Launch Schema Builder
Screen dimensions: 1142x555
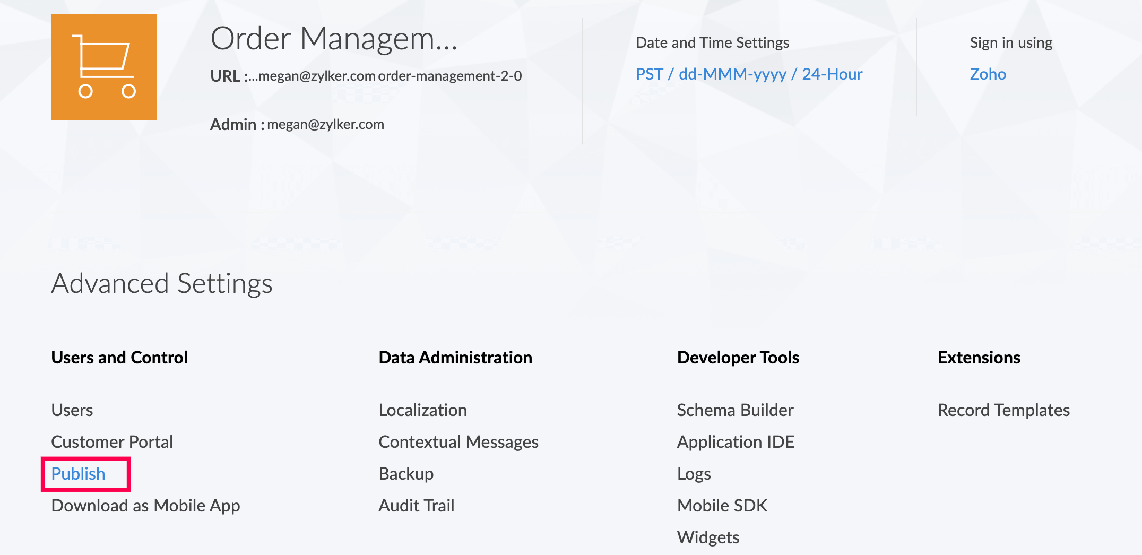pos(735,410)
